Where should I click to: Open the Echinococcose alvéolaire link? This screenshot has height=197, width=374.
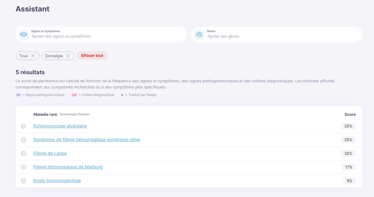tap(60, 126)
